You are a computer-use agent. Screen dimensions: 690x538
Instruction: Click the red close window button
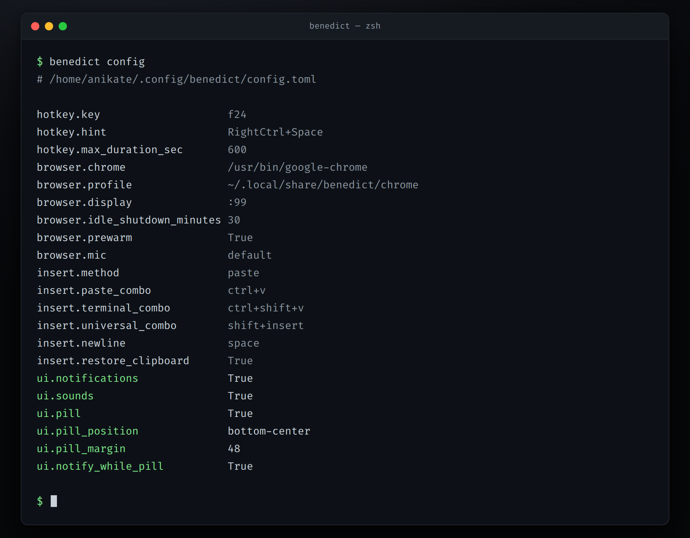tap(35, 26)
